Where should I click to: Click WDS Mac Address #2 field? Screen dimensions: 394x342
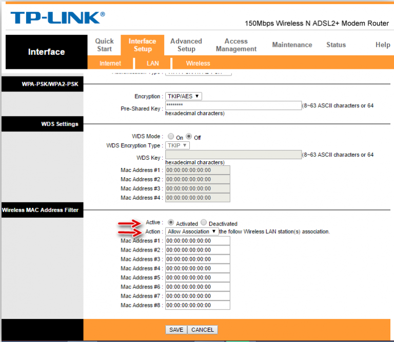pyautogui.click(x=198, y=179)
